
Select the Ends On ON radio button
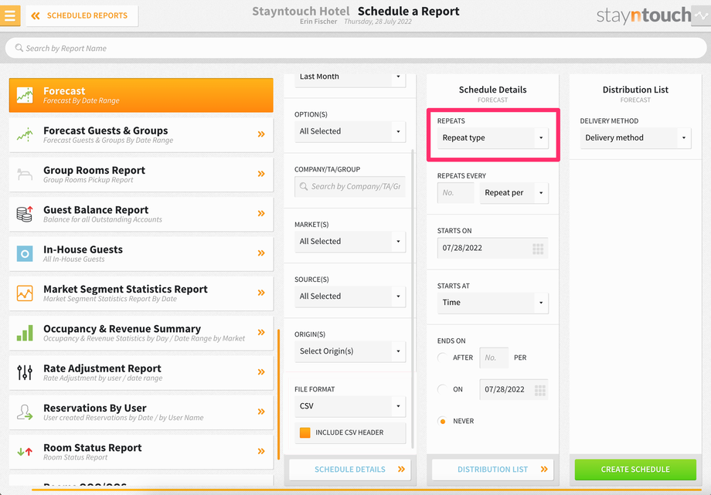tap(443, 389)
